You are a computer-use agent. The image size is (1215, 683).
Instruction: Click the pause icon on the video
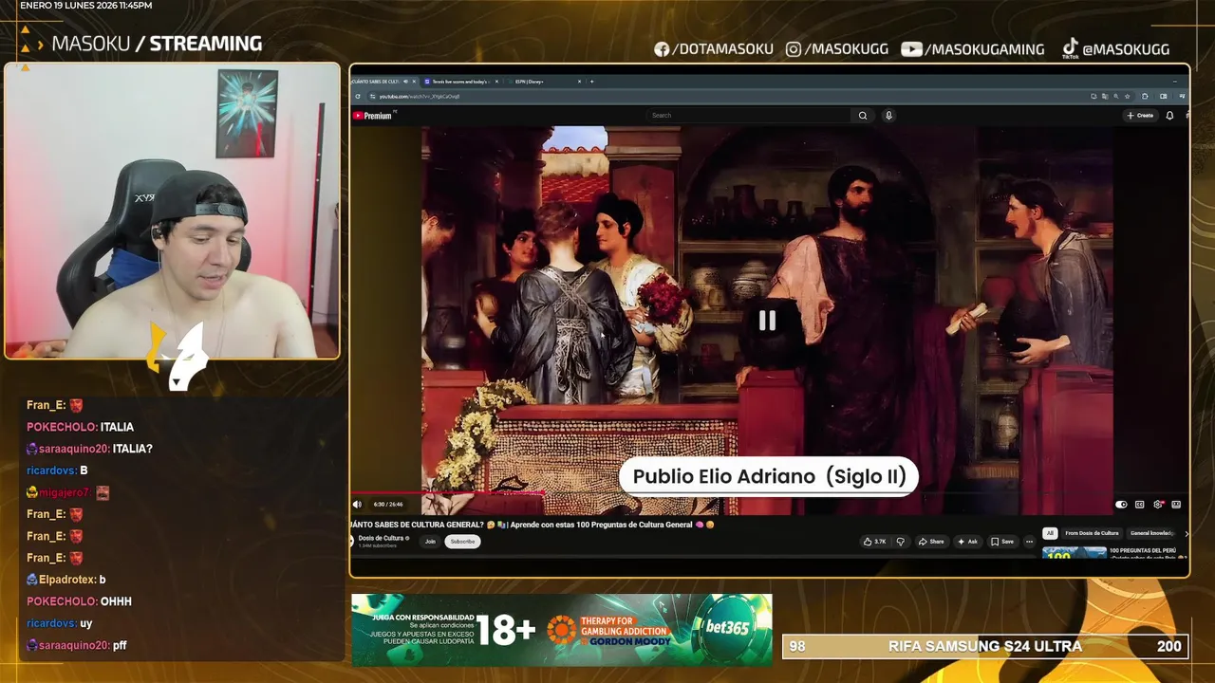767,321
